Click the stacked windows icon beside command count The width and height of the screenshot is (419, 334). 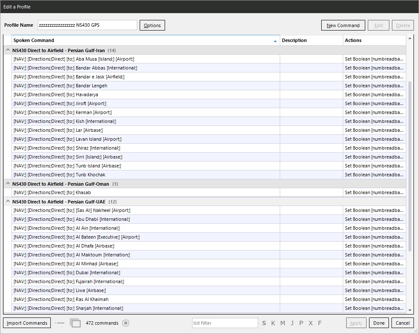[75, 323]
